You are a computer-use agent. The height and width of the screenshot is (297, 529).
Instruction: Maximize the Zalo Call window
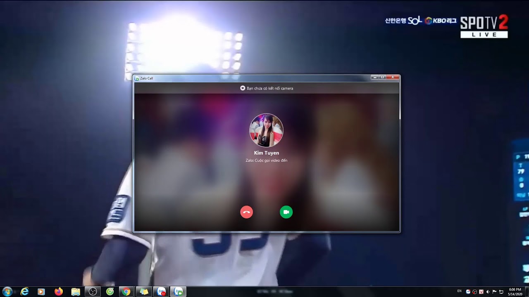(x=383, y=77)
